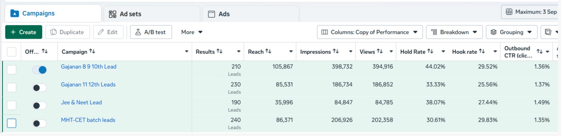561x136 pixels.
Task: Select Gajanan 8 9 10th Lead checkbox
Action: click(x=12, y=70)
